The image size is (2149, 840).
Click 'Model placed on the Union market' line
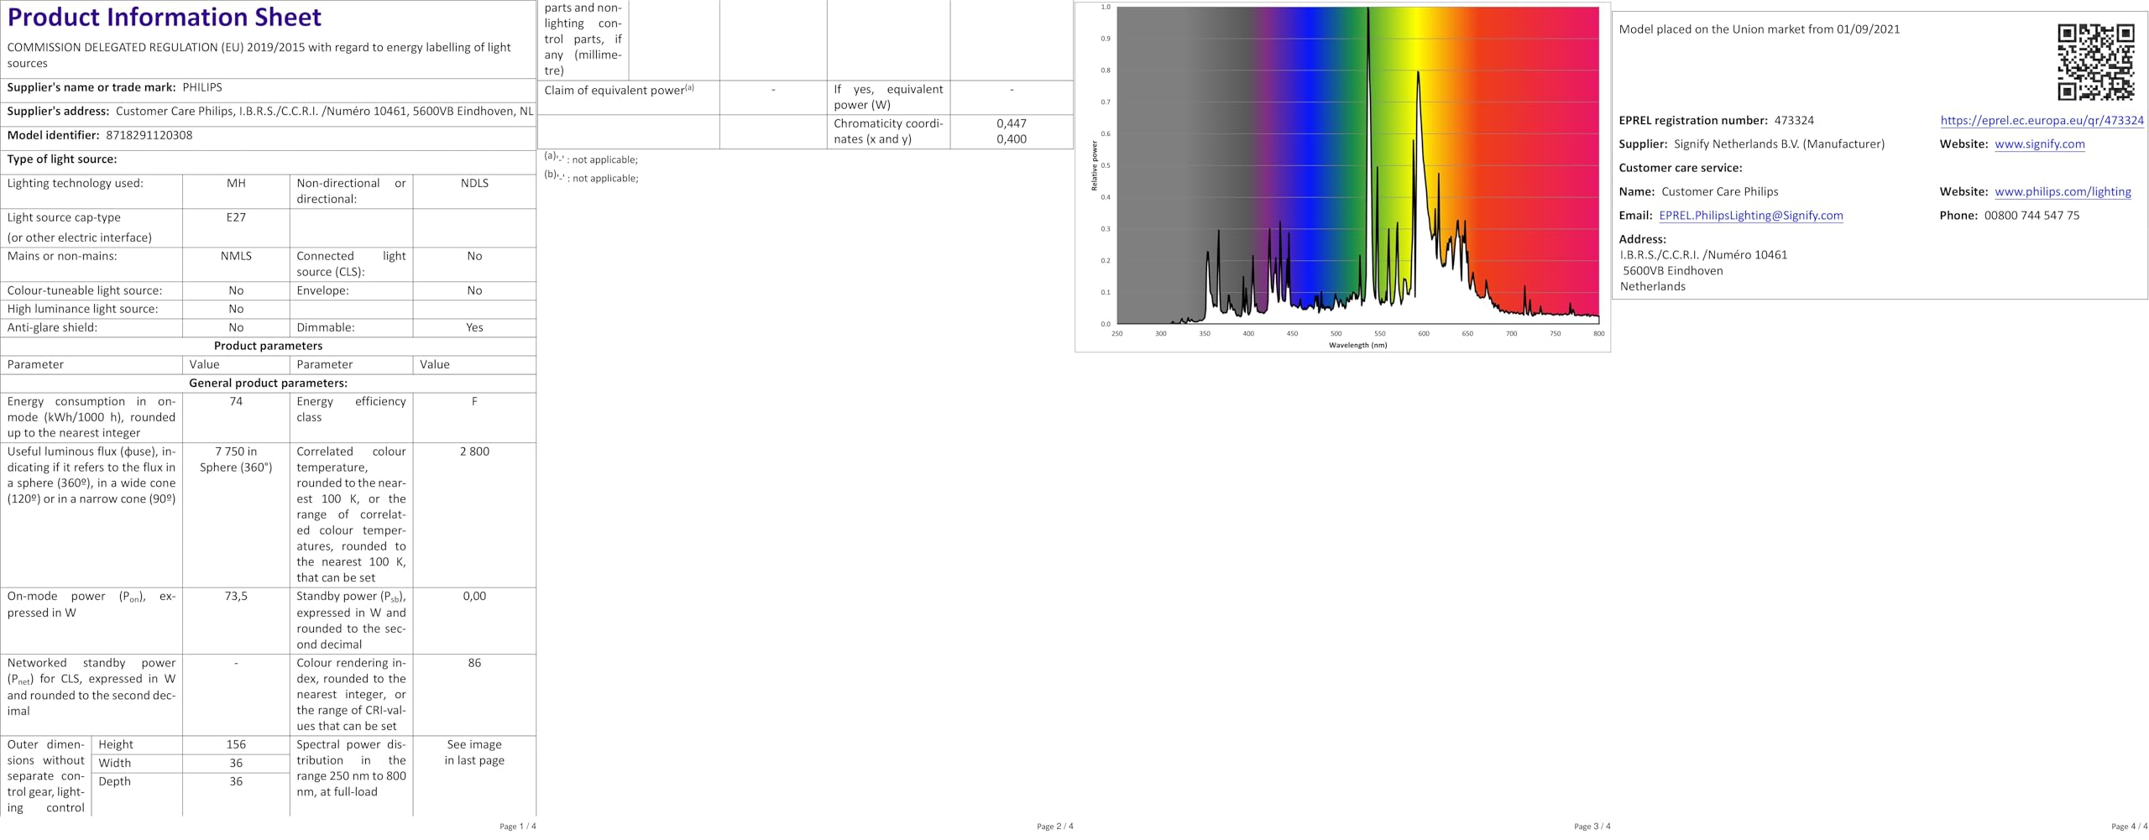1759,29
